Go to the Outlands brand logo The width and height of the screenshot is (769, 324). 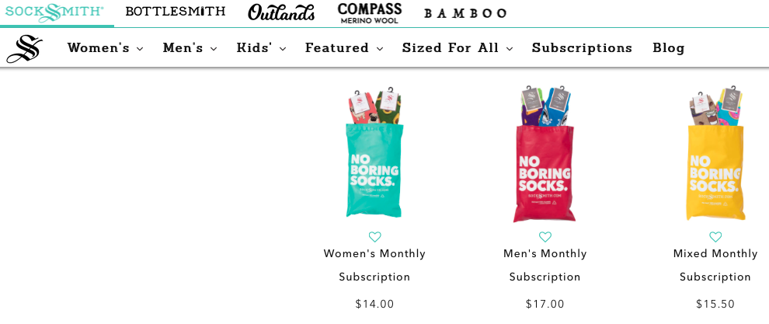pyautogui.click(x=281, y=12)
